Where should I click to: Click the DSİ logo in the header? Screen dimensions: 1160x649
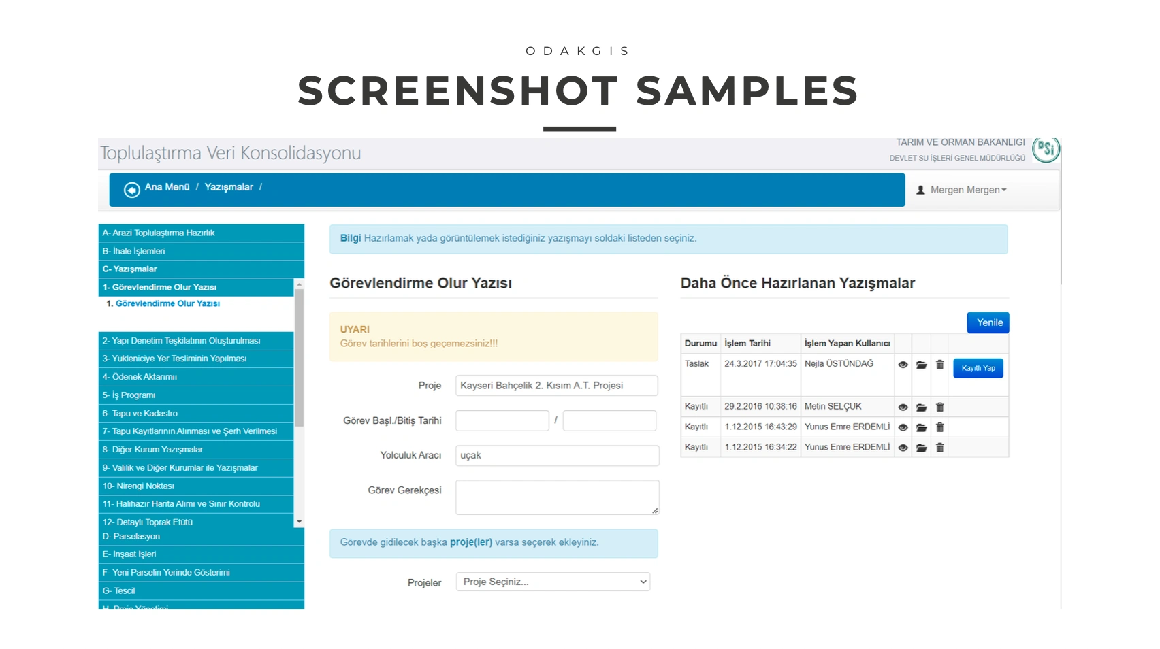click(x=1045, y=150)
